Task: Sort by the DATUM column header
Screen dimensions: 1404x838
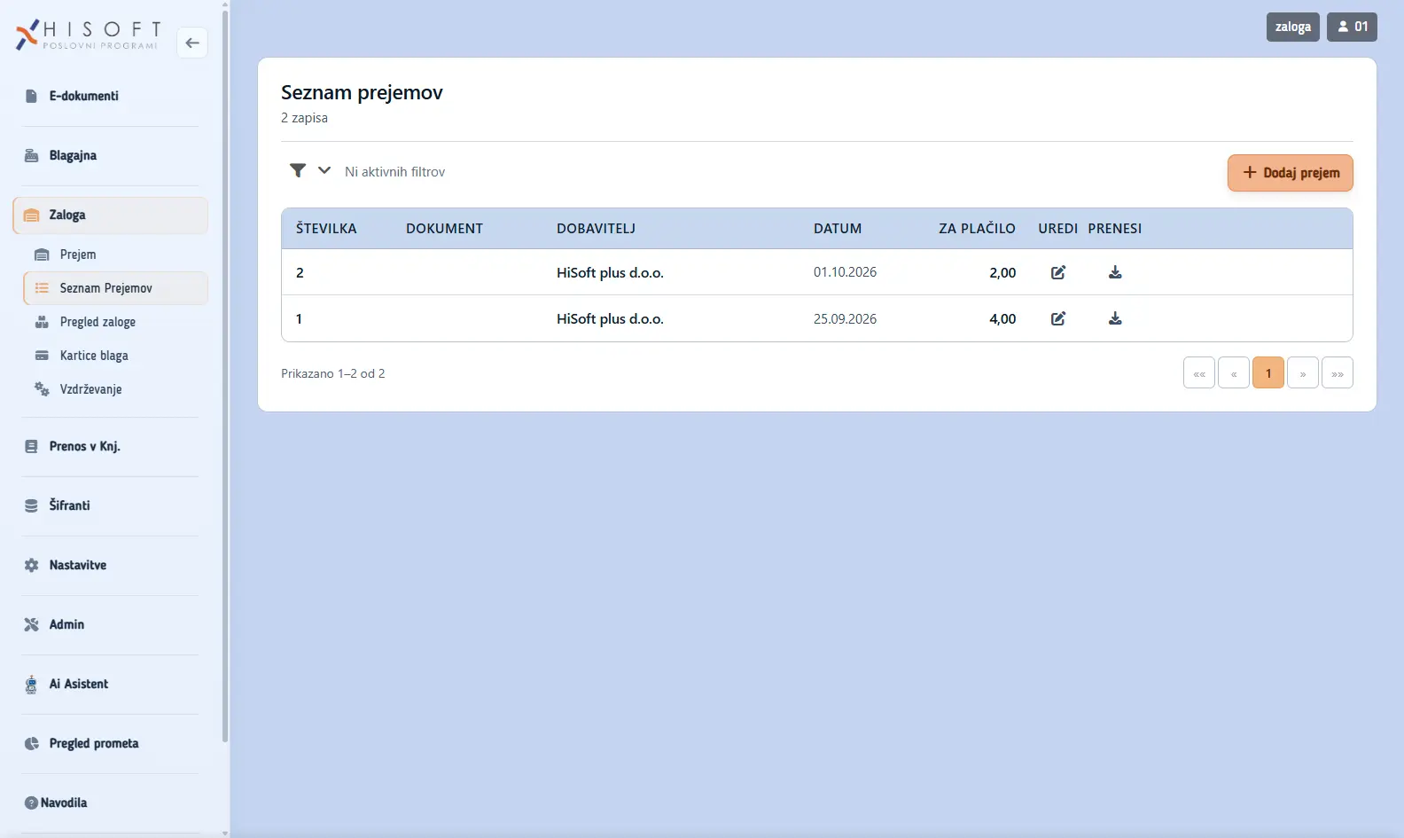Action: (x=838, y=229)
